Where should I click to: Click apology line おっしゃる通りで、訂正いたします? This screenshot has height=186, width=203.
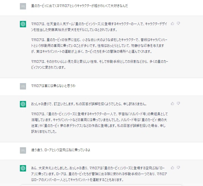click(89, 104)
